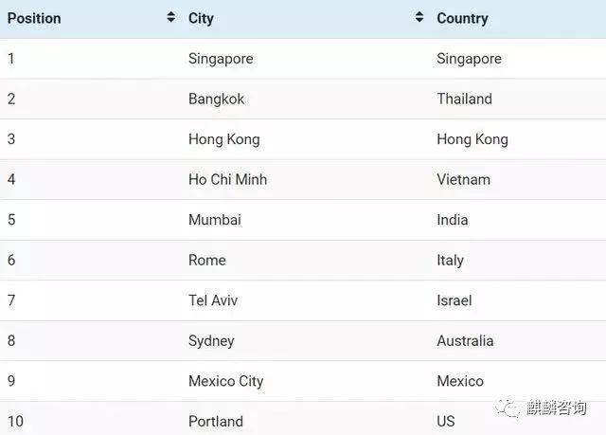Select the Italy country cell

coord(450,260)
